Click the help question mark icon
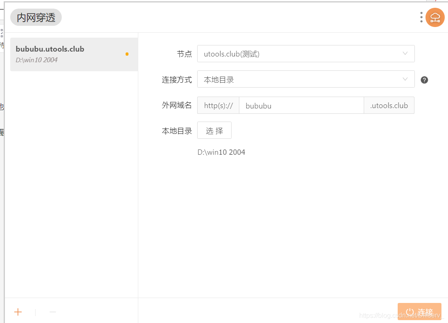 [424, 80]
